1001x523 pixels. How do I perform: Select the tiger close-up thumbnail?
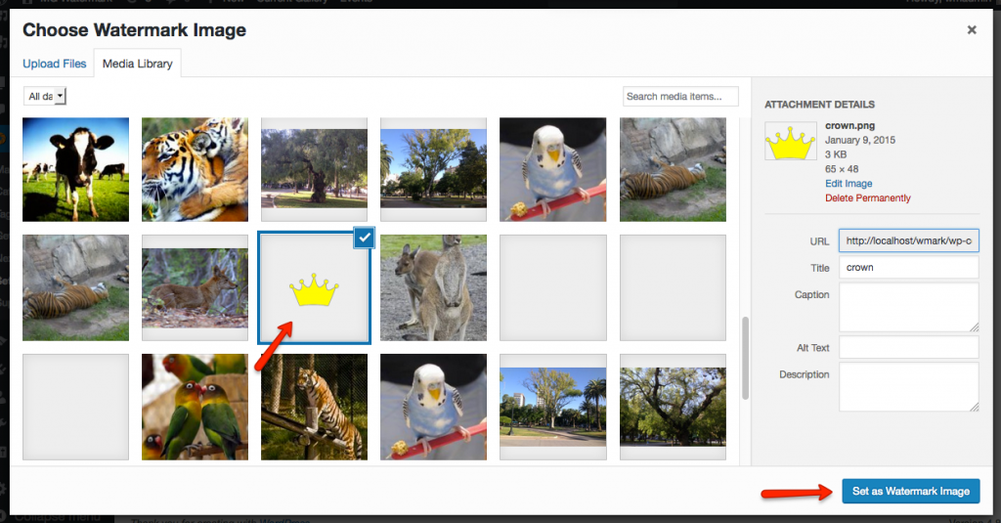coord(195,169)
